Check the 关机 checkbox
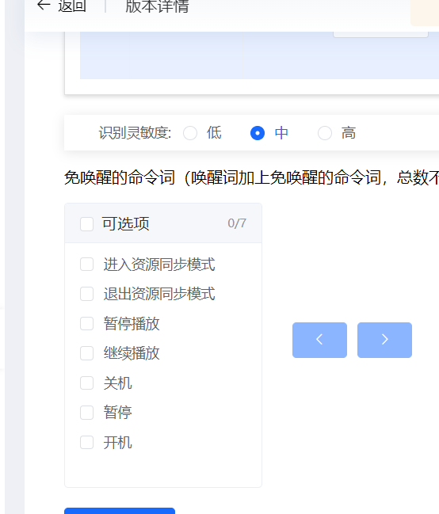The width and height of the screenshot is (439, 514). [87, 383]
